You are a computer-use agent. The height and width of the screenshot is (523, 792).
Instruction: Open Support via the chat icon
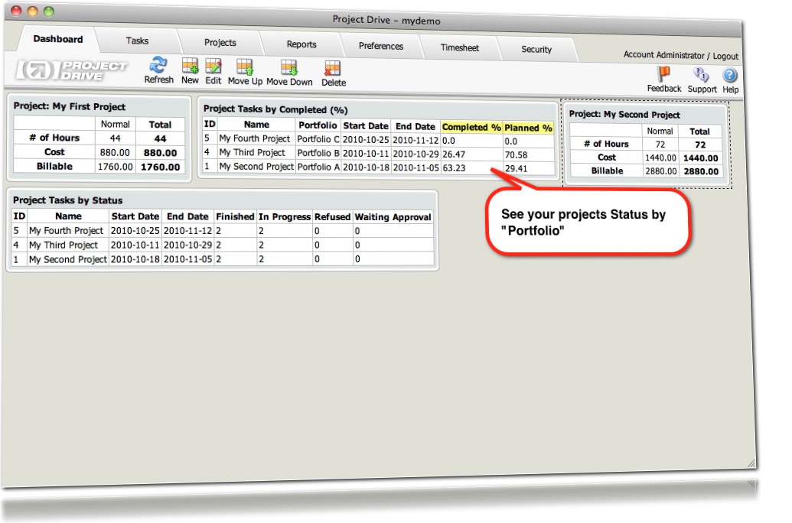(x=701, y=75)
